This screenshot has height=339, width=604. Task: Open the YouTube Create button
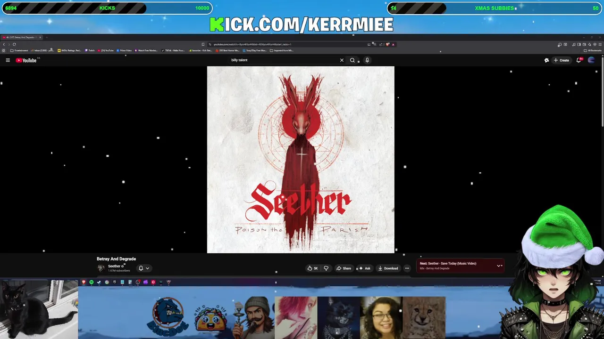(x=562, y=60)
